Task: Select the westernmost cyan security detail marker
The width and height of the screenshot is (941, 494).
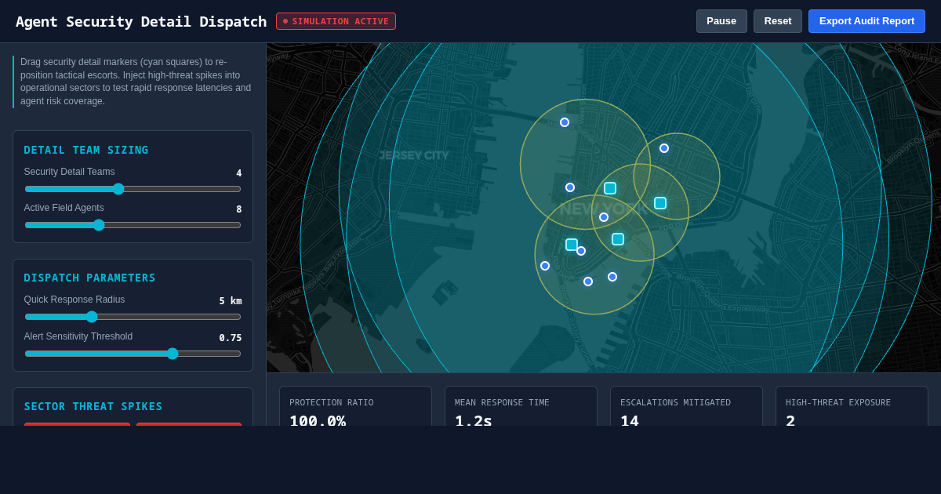Action: click(x=572, y=245)
